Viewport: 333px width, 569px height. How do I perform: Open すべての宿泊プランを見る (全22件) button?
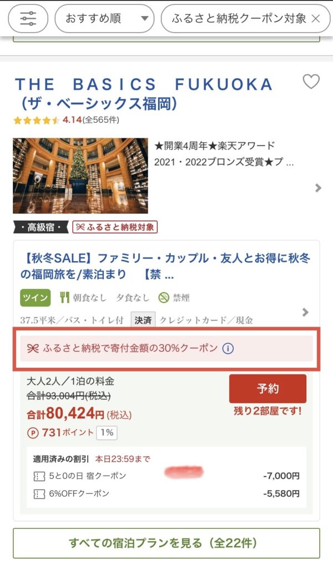(x=167, y=543)
